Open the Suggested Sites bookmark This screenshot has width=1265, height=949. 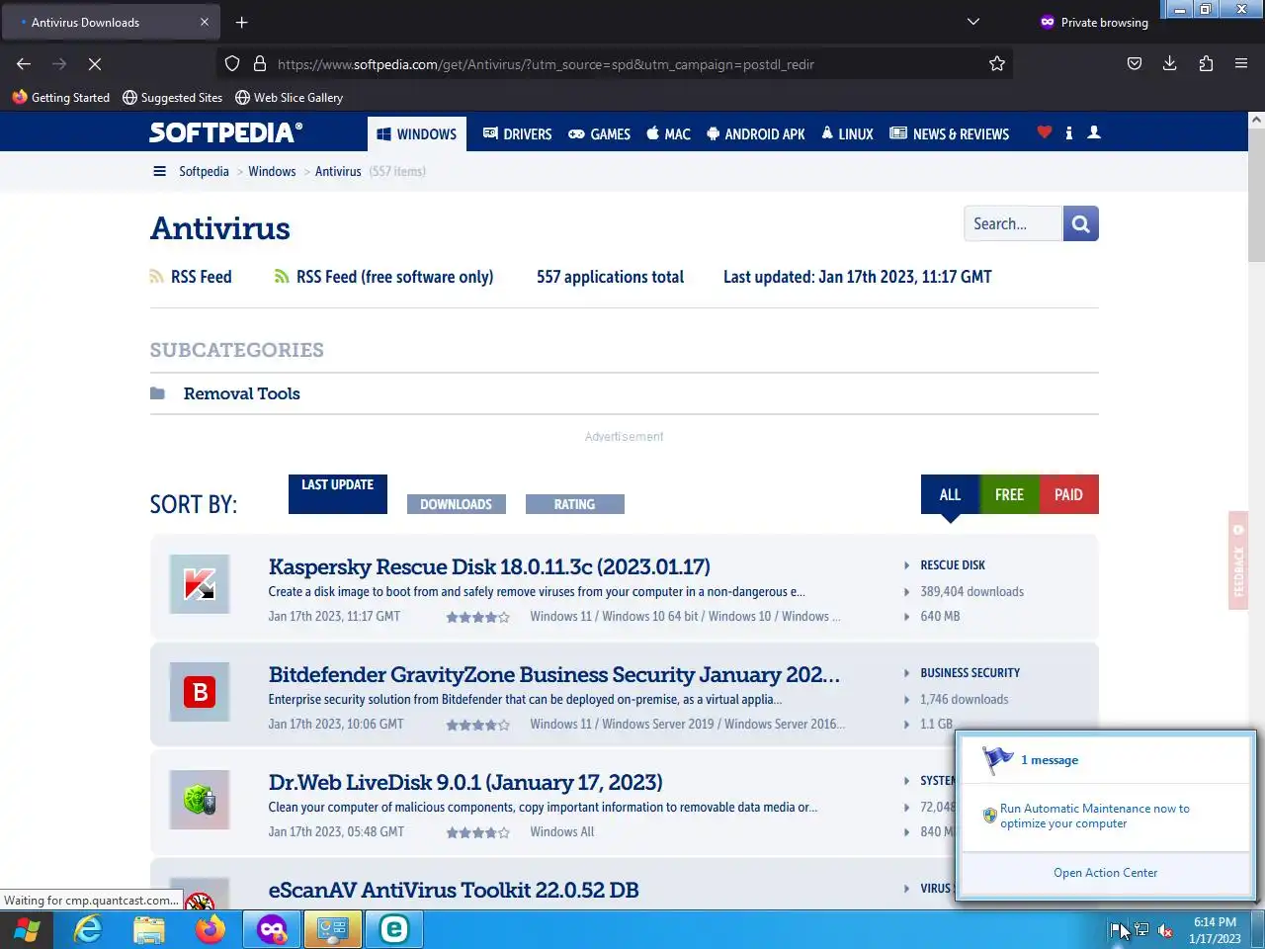pos(172,97)
